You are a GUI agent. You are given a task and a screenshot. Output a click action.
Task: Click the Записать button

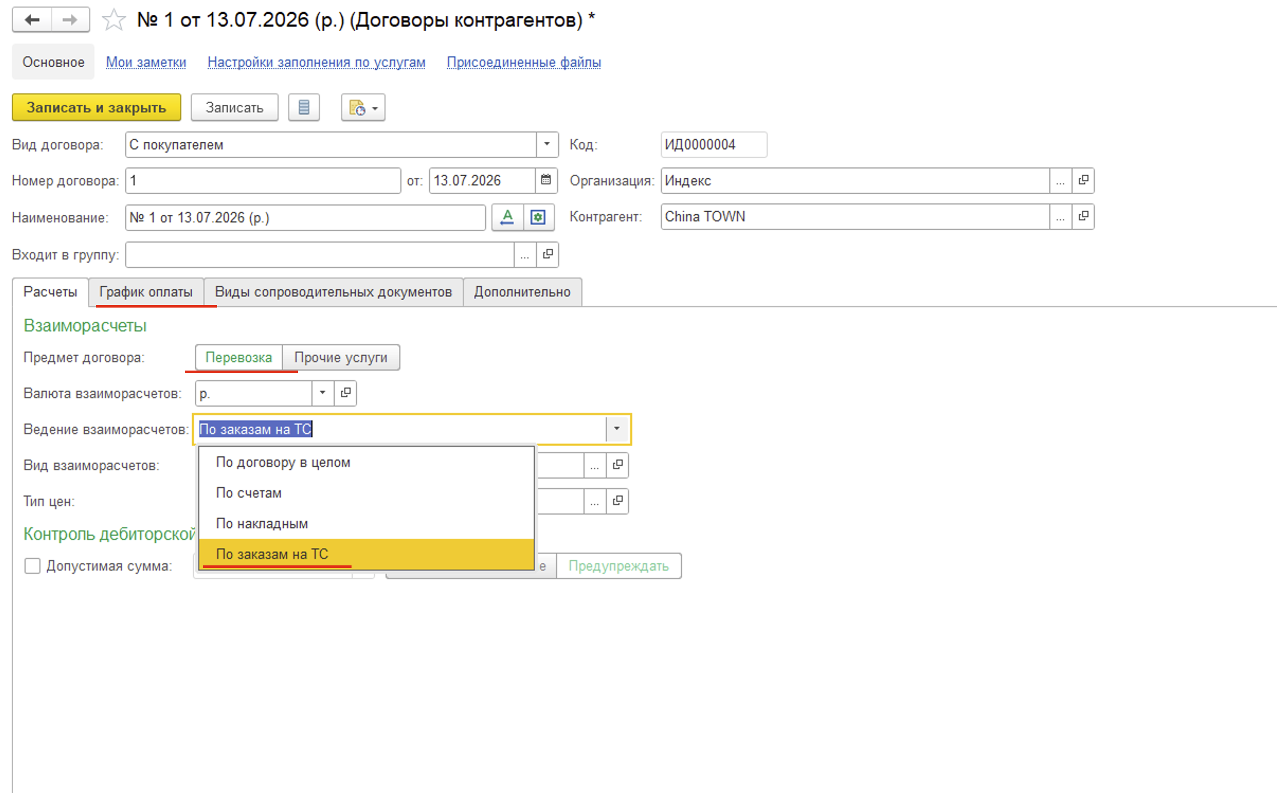[235, 107]
